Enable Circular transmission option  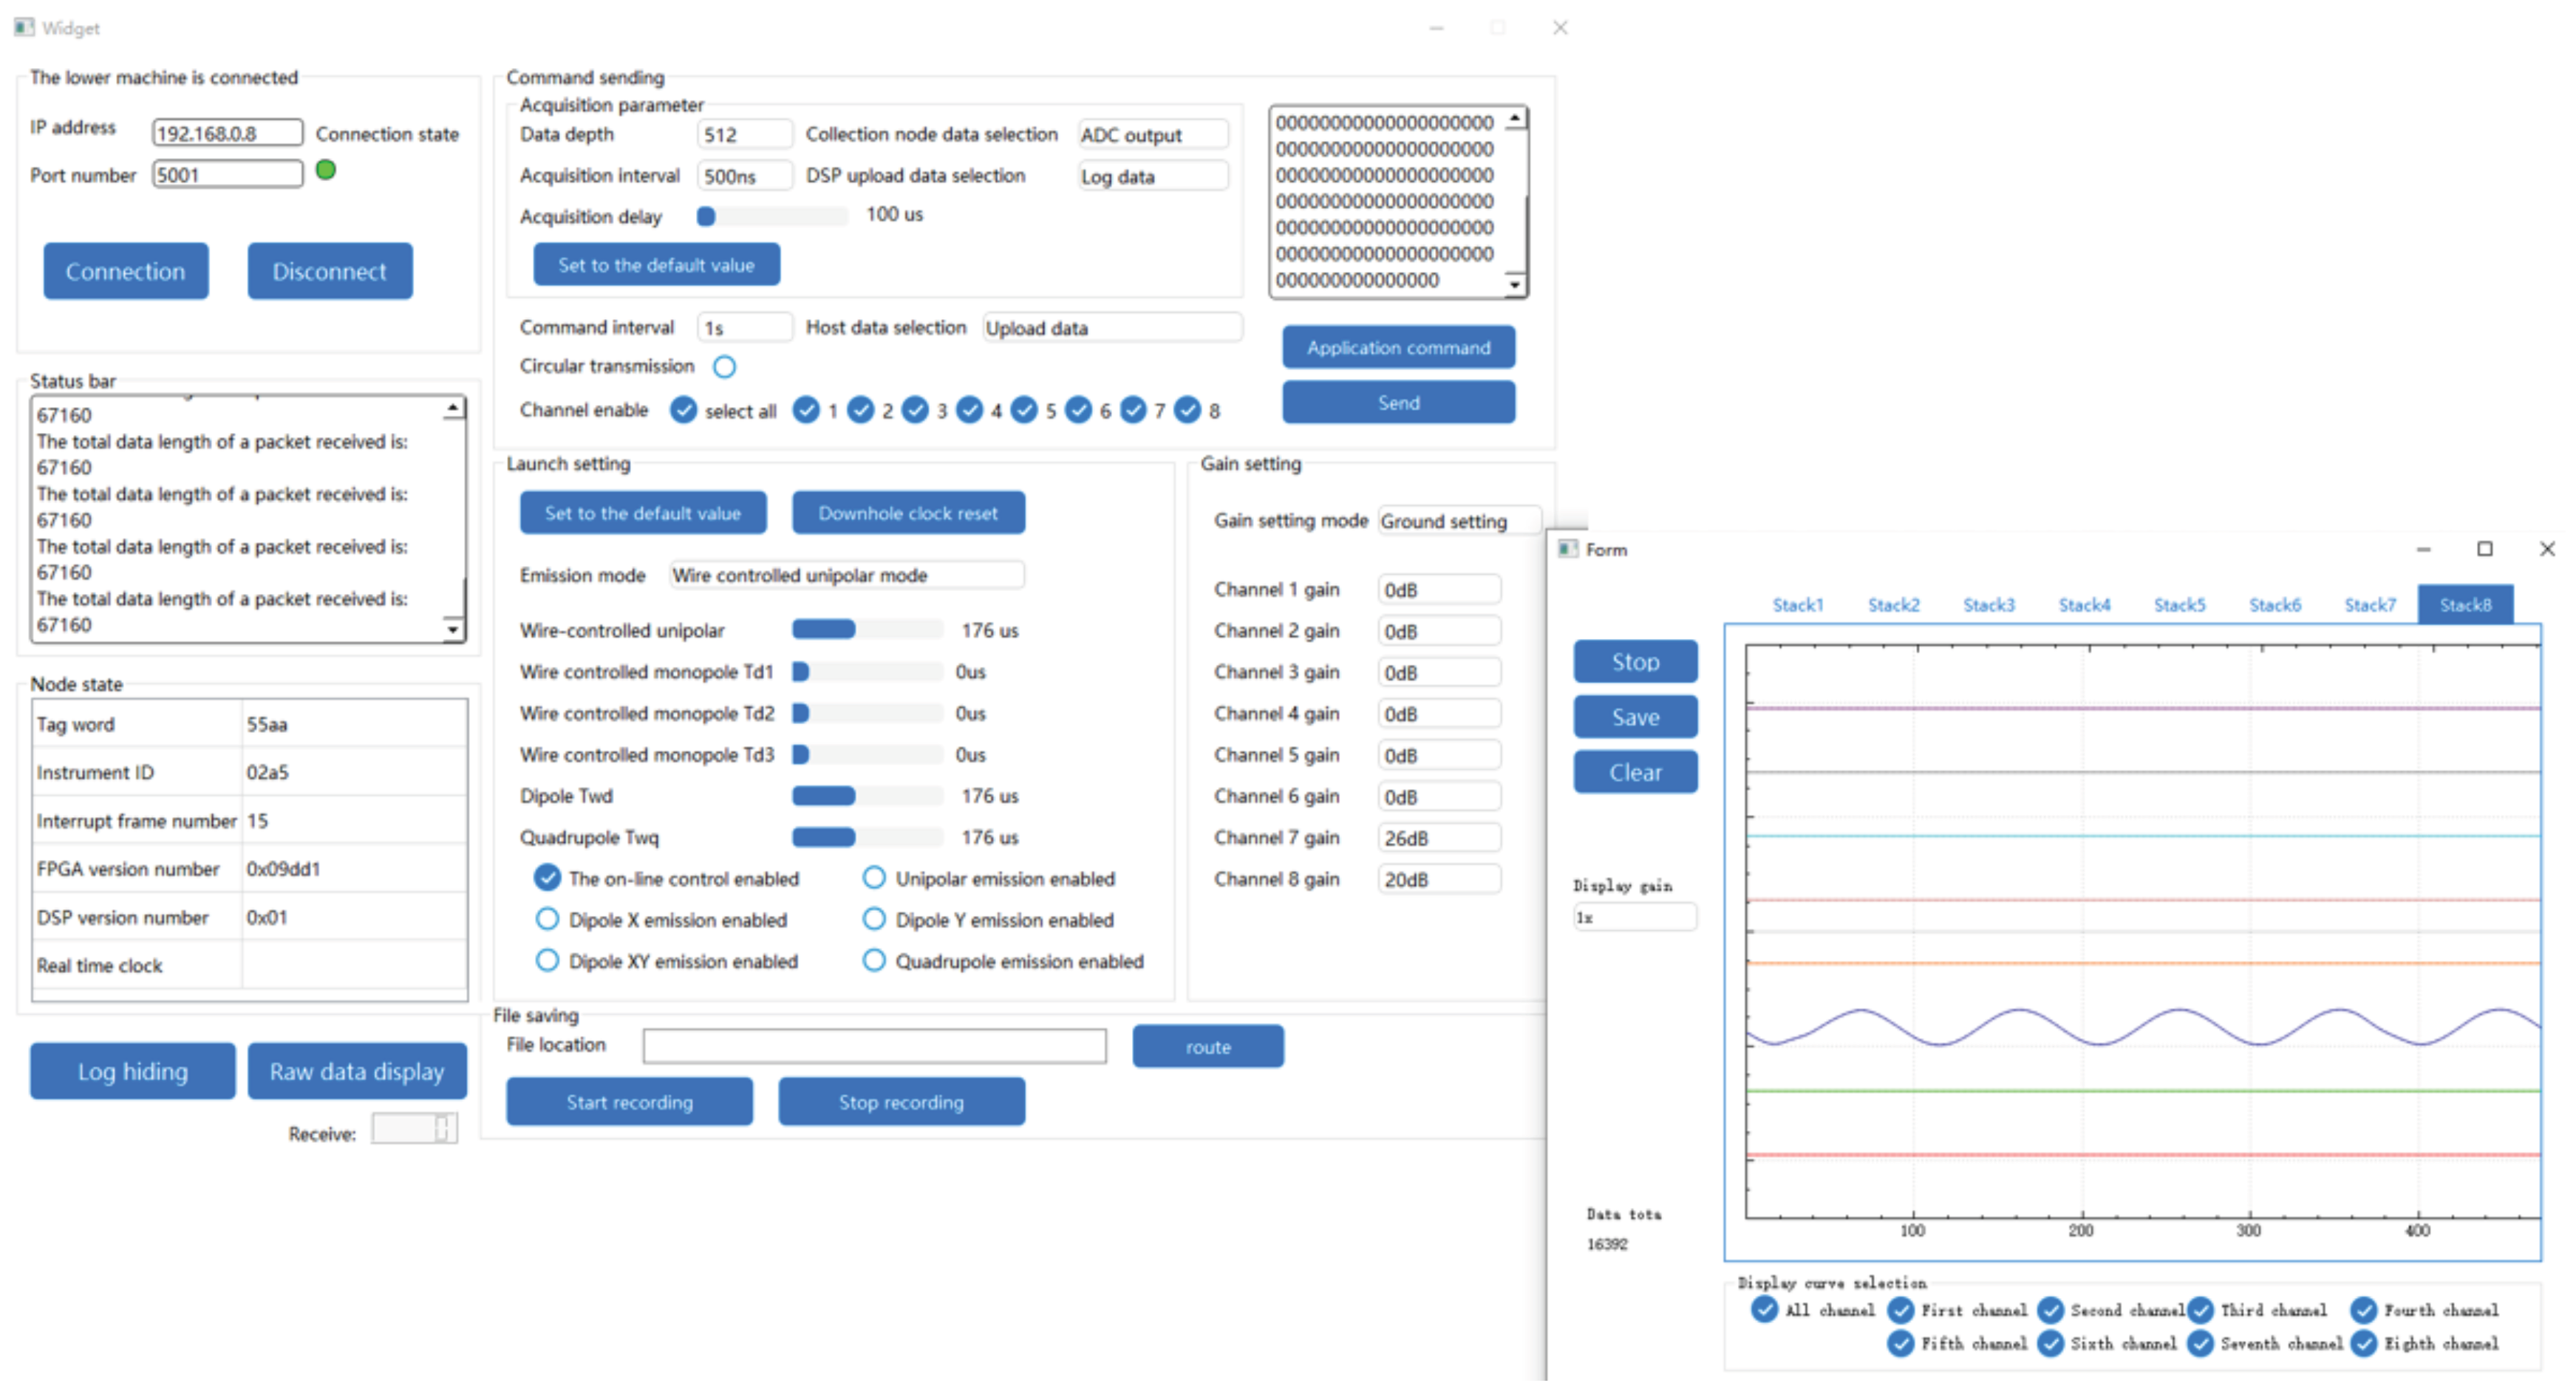724,367
